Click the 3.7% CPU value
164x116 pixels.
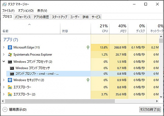click(x=104, y=94)
